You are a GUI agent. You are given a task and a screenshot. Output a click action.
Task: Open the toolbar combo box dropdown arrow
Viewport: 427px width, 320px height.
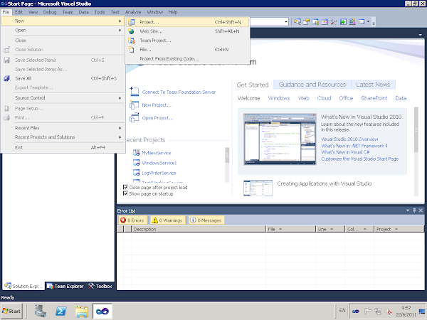point(286,22)
